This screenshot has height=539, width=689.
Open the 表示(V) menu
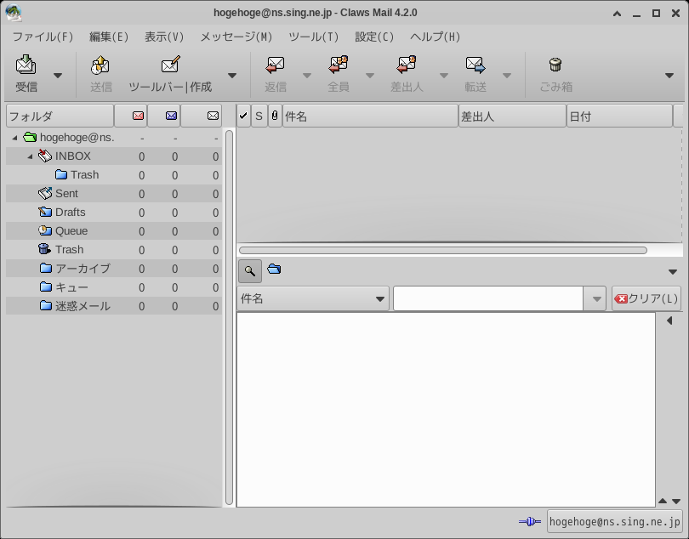pos(164,37)
